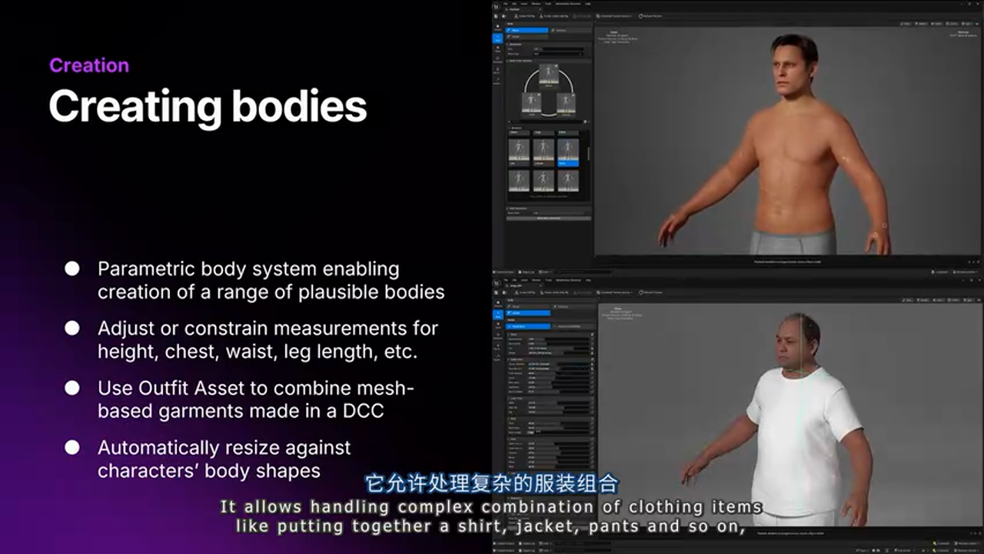The image size is (984, 554).
Task: Click the wide button below the body preset grid
Action: click(548, 219)
